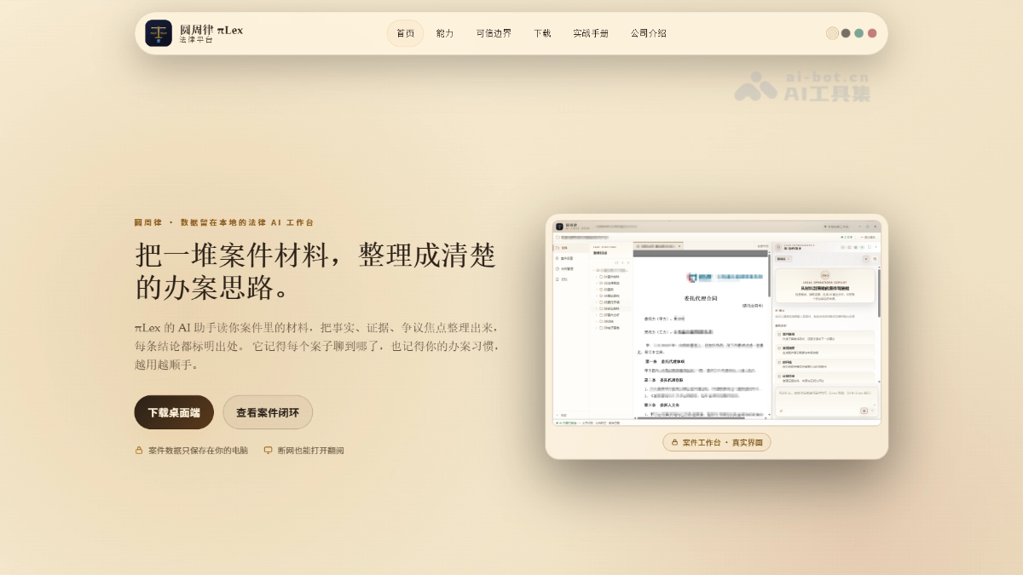Click the 查看案件闭环 button
Image resolution: width=1023 pixels, height=575 pixels.
click(268, 412)
